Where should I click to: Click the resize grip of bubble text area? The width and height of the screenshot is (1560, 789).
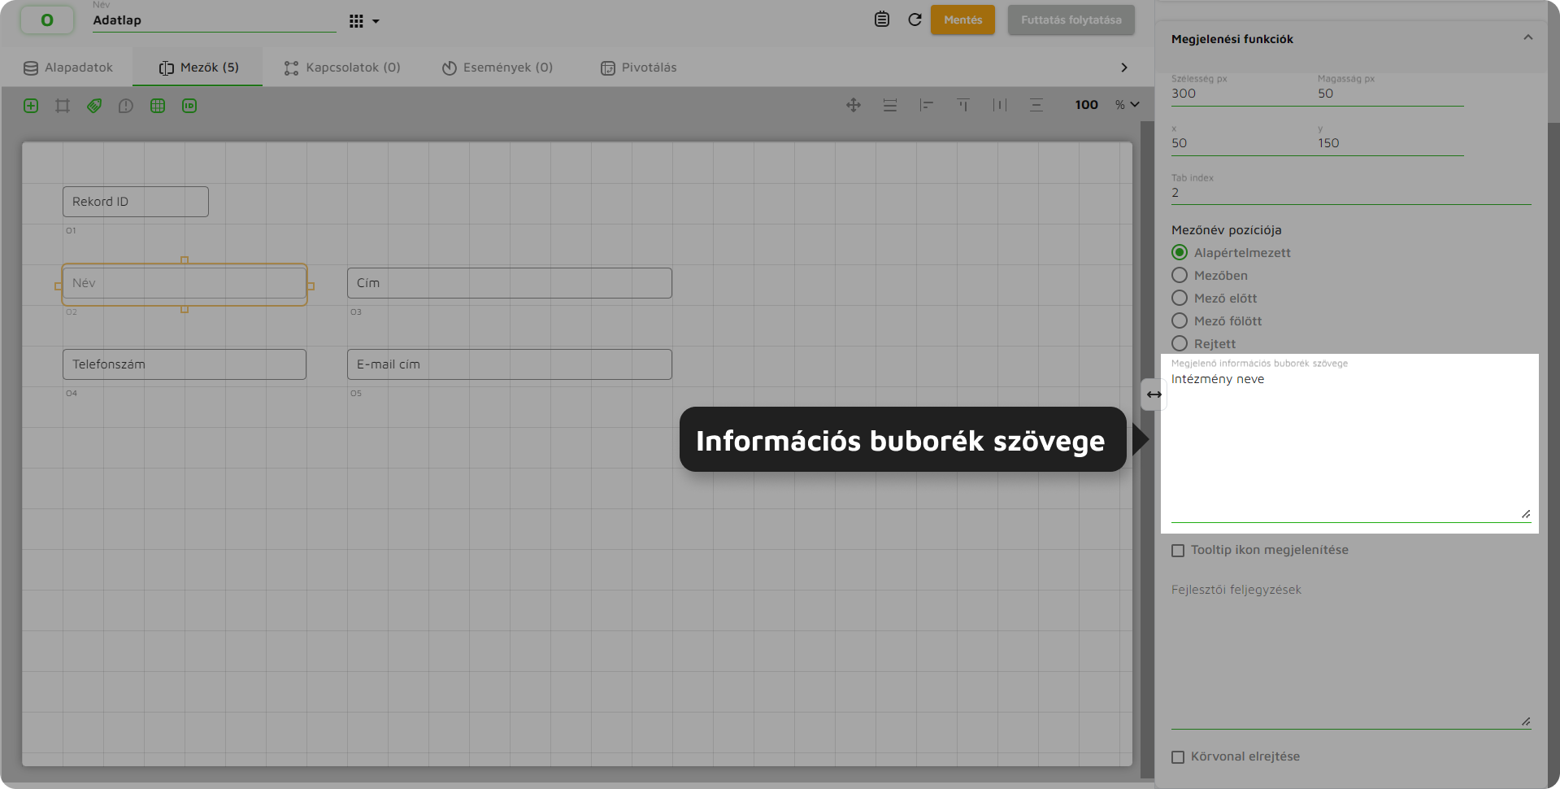1526,514
